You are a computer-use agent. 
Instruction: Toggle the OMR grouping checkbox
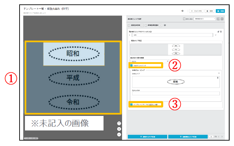(131, 65)
